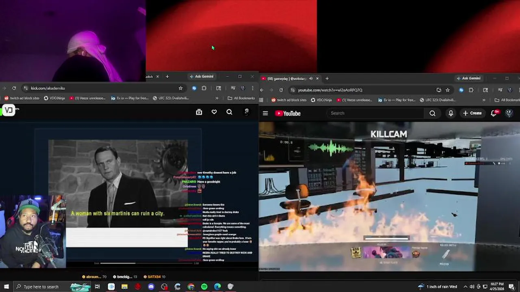The width and height of the screenshot is (520, 292).
Task: Open YouTube account avatar menu
Action: (509, 114)
